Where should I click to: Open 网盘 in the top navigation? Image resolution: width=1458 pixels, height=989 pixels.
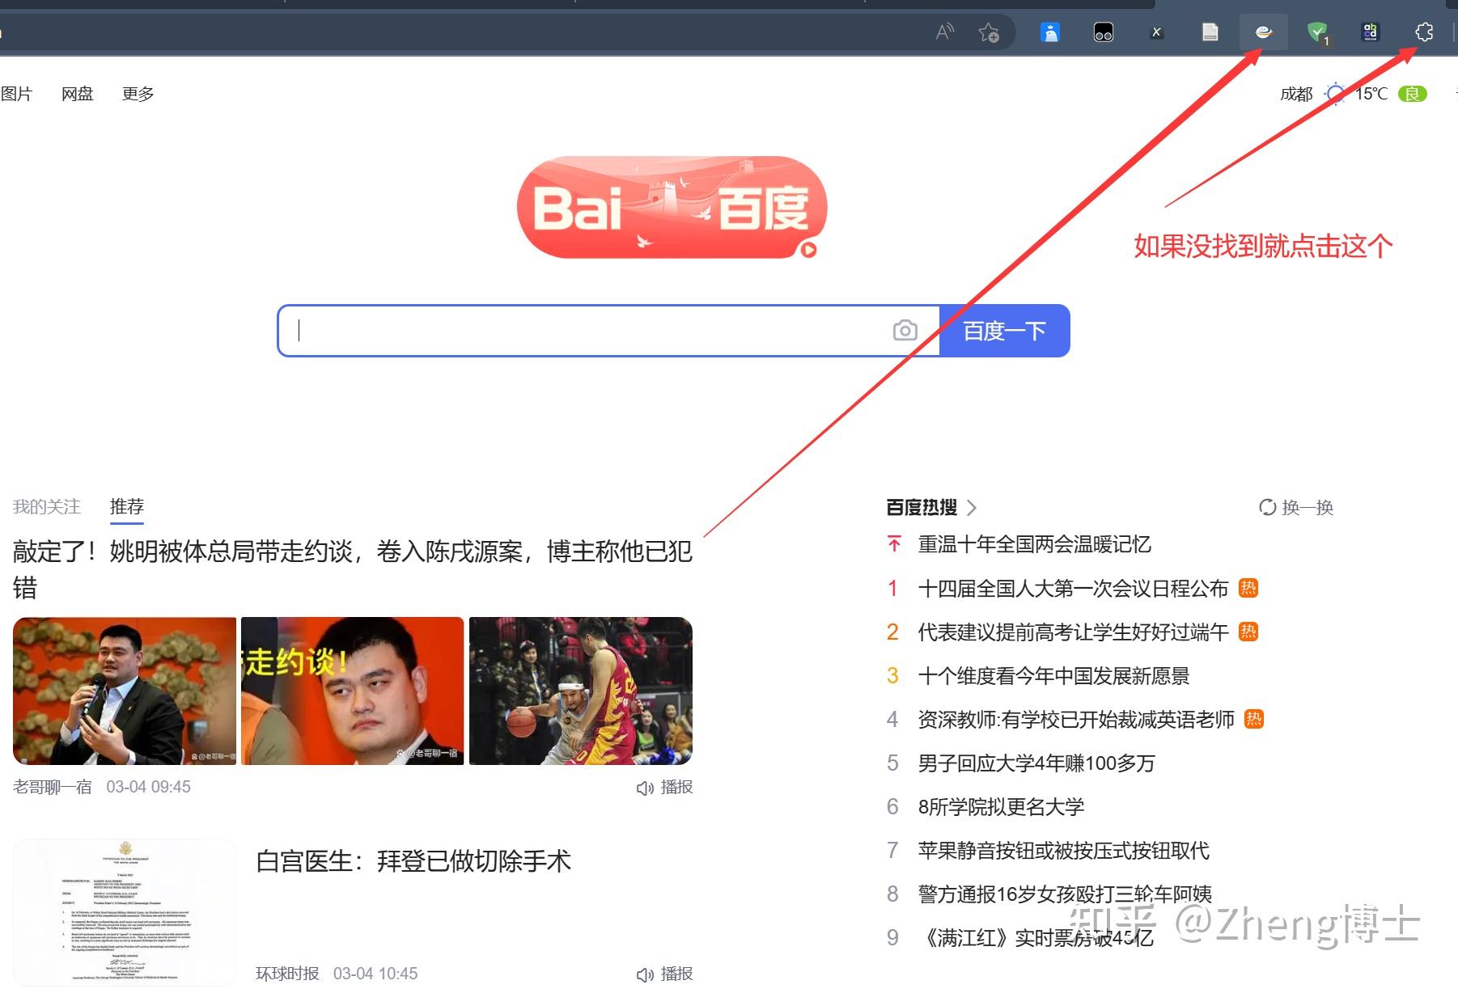click(x=78, y=94)
